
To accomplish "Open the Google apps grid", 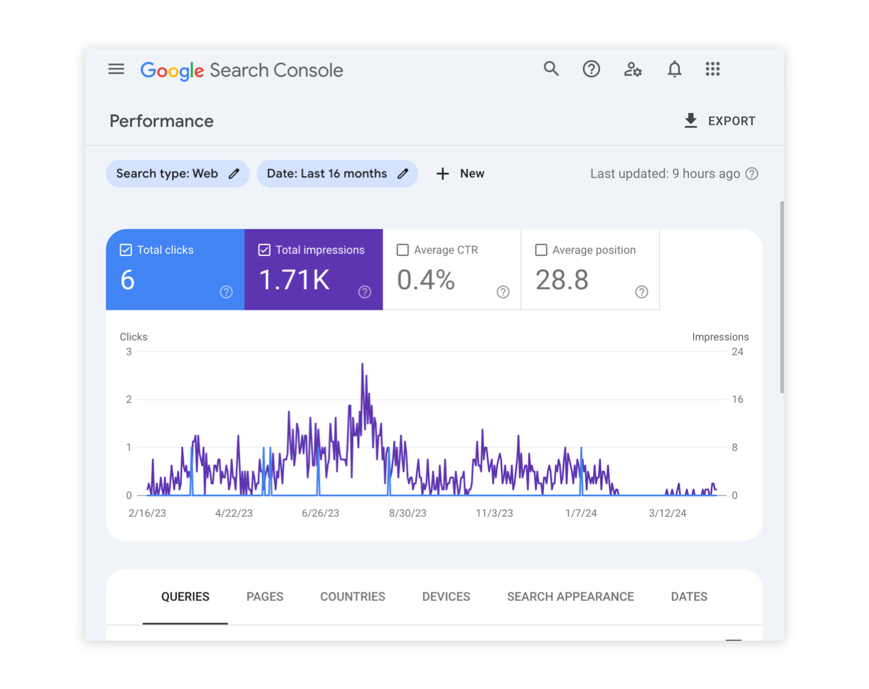I will tap(713, 69).
